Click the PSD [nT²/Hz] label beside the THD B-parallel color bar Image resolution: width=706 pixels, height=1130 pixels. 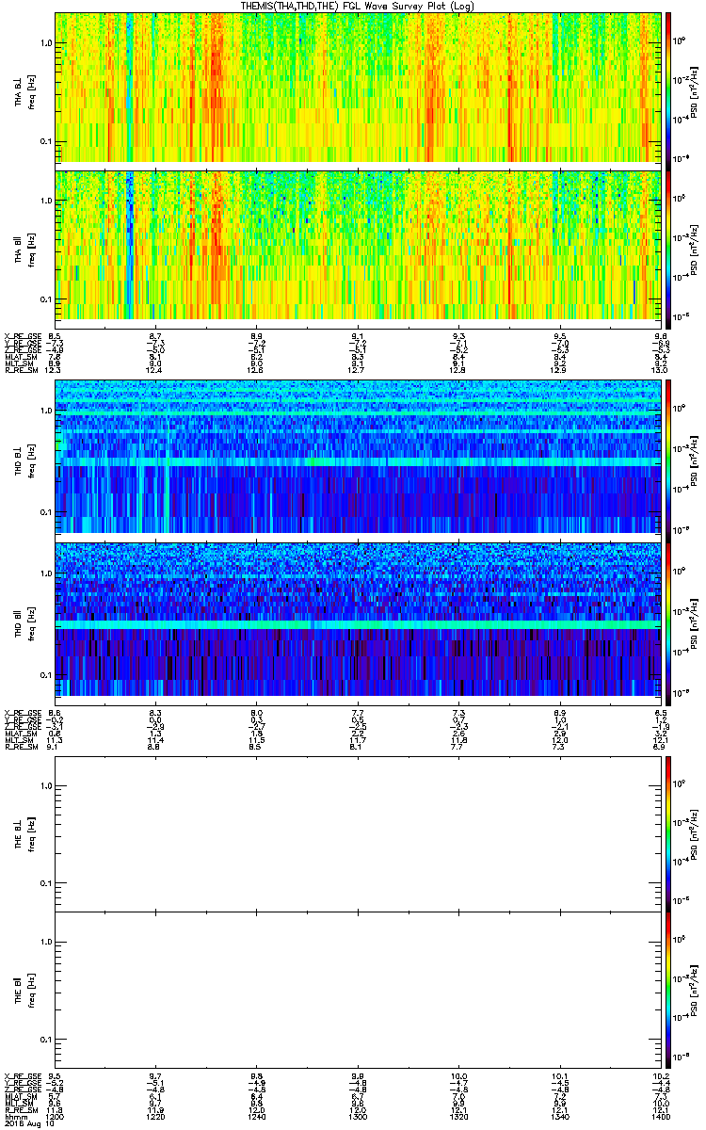[x=694, y=623]
